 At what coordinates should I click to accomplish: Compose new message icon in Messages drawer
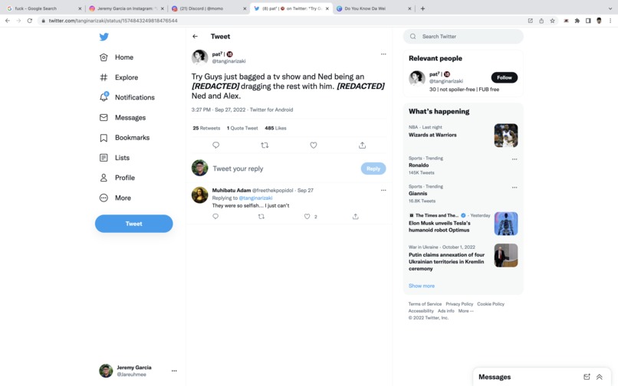pos(587,377)
